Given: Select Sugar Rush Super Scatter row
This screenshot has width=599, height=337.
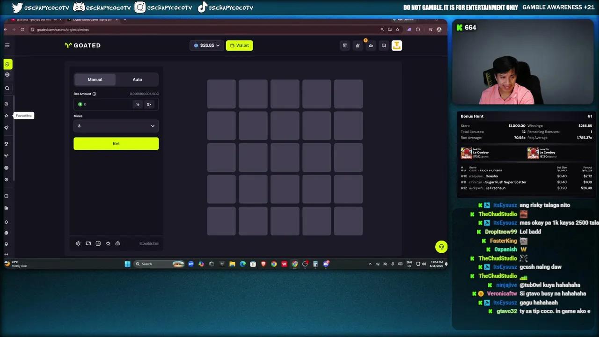Looking at the screenshot, I should [x=526, y=182].
